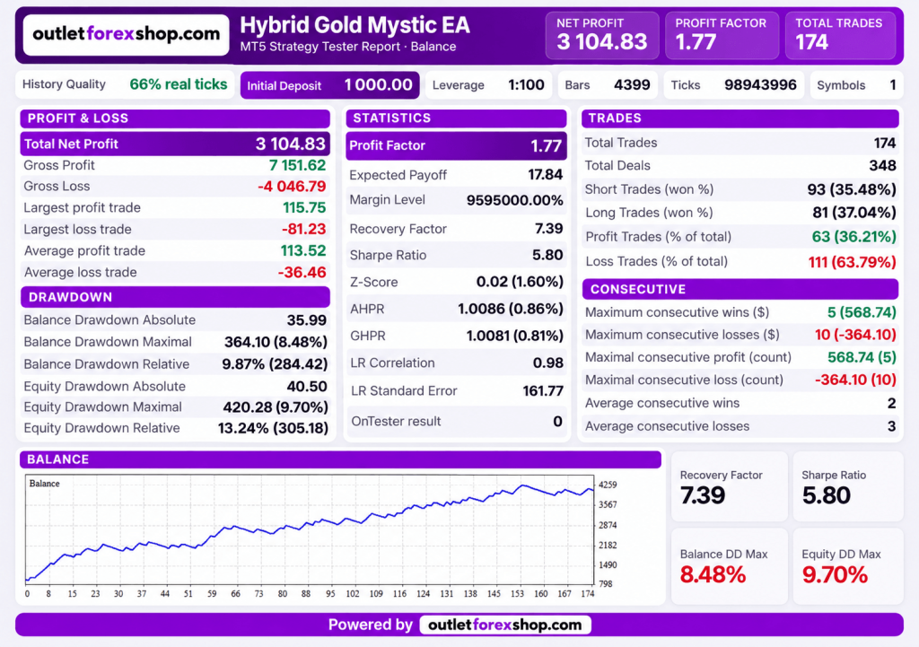Click Largest profit trade value '115.75'
The width and height of the screenshot is (919, 647).
pyautogui.click(x=304, y=207)
